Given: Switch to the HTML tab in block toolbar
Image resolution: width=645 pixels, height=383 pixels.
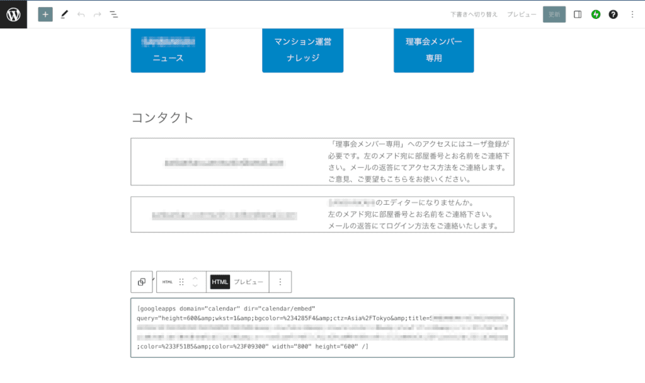Looking at the screenshot, I should [x=220, y=282].
